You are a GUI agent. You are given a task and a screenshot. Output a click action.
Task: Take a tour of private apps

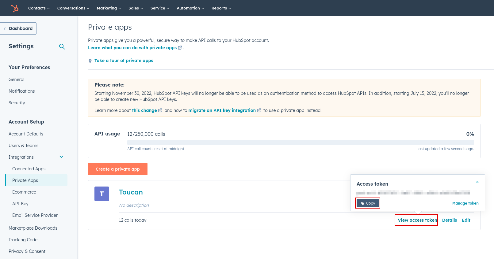point(124,61)
